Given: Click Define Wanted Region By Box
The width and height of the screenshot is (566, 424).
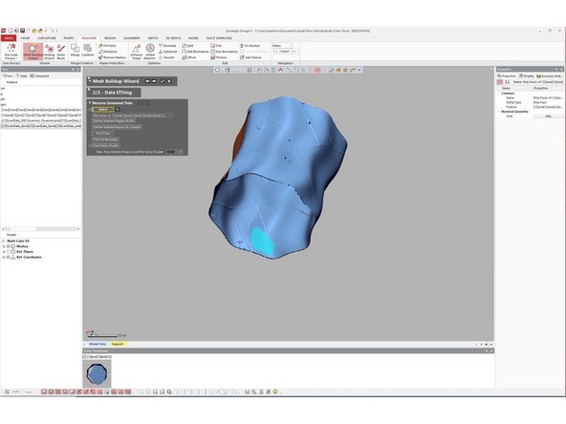Looking at the screenshot, I should point(114,121).
